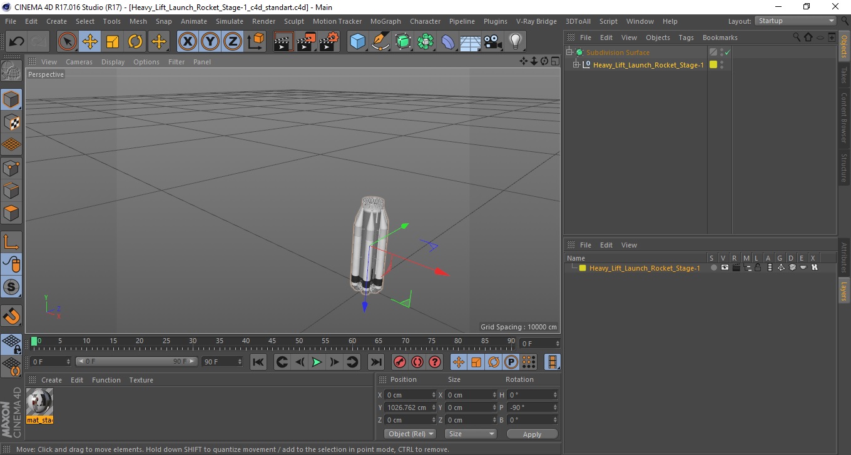The image size is (851, 455).
Task: Add a Floor environment object
Action: [x=471, y=42]
